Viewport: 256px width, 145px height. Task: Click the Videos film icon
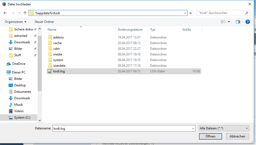(x=11, y=111)
